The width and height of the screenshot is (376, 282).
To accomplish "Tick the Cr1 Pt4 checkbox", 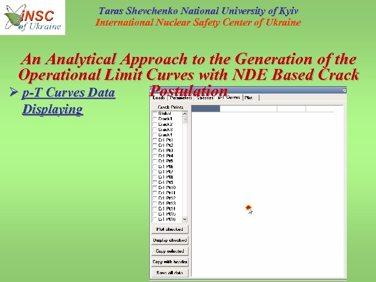I will (x=155, y=156).
